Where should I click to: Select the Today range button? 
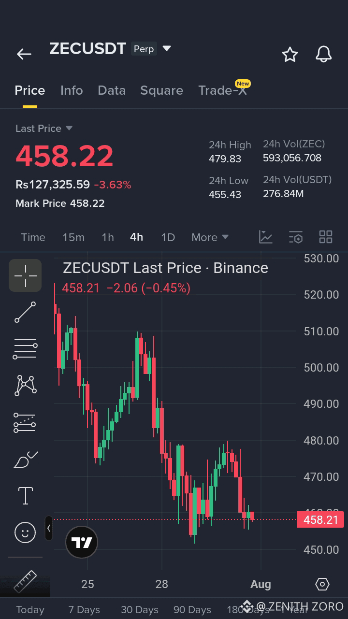tap(30, 610)
